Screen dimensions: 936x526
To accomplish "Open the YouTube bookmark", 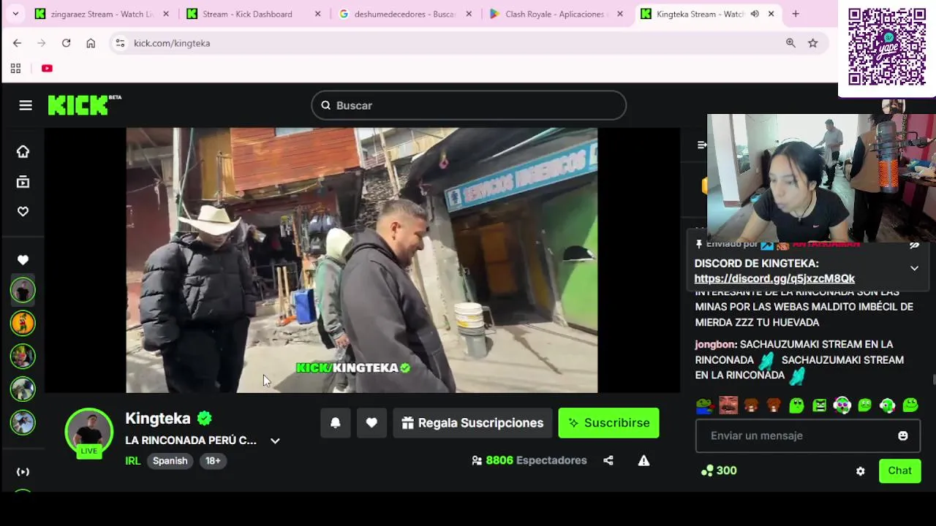I will [x=47, y=69].
